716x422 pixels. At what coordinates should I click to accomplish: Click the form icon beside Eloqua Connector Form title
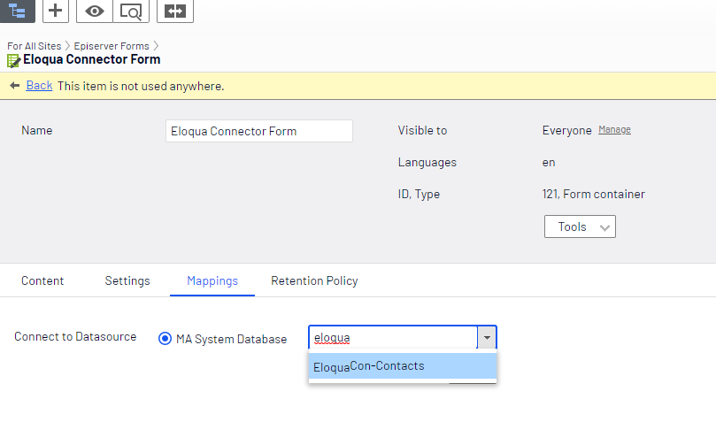pyautogui.click(x=13, y=60)
